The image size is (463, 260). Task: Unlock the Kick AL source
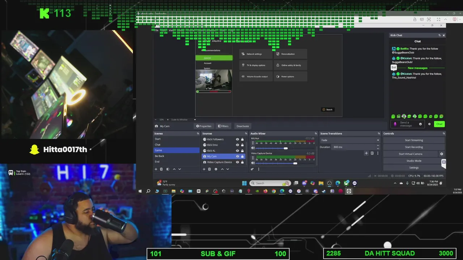(242, 151)
